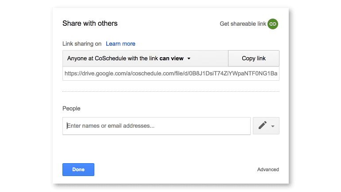Open the Learn more link
This screenshot has height=192, width=341.
point(120,44)
